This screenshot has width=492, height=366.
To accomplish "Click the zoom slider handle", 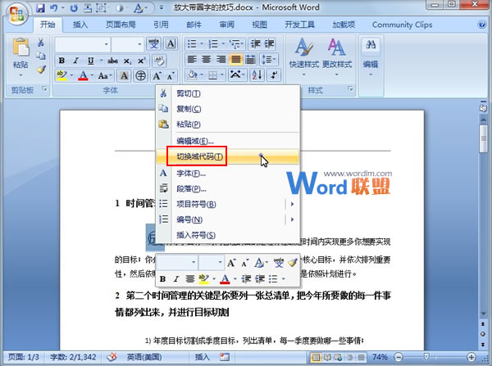I will coord(426,357).
